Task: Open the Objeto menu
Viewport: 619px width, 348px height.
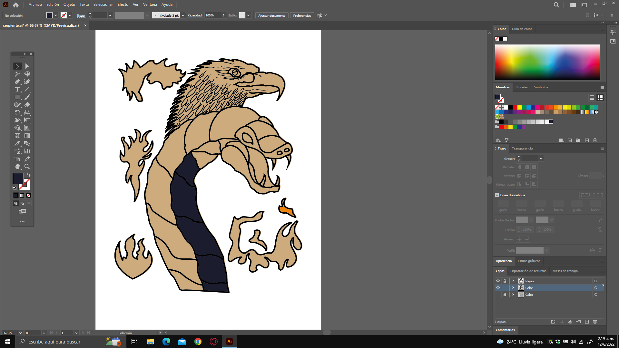Action: 69,5
